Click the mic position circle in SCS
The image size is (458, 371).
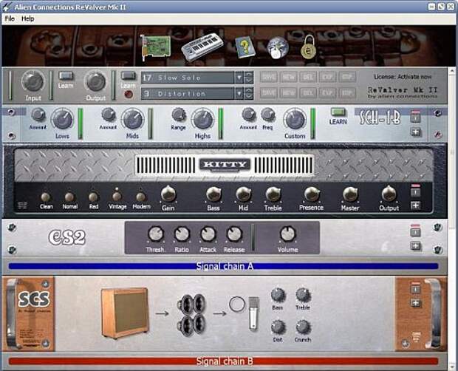coord(237,304)
